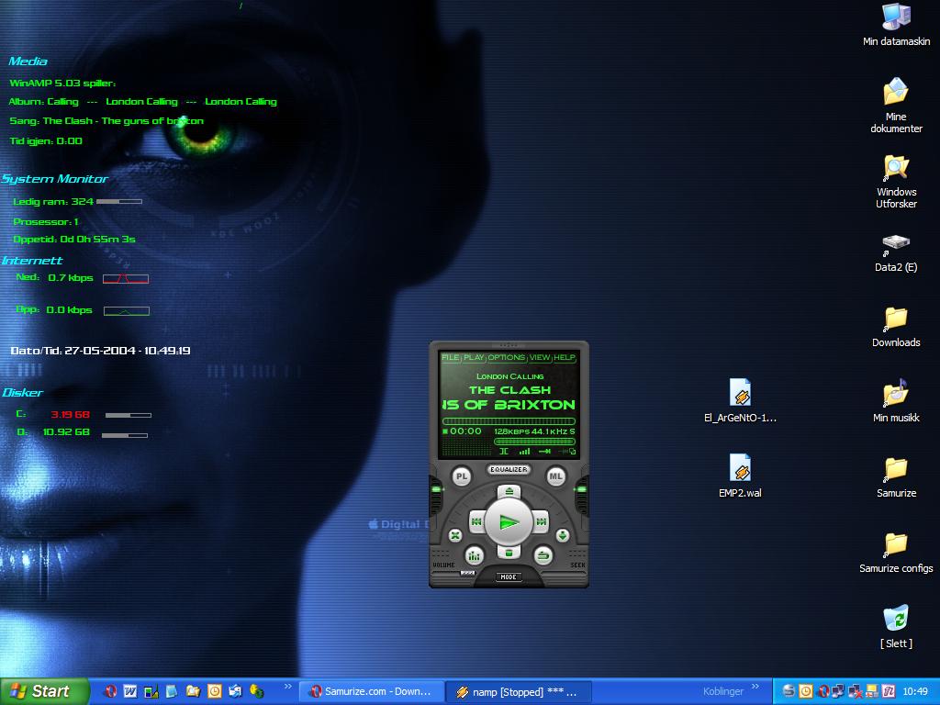Open the Downloads folder on desktop

click(896, 328)
